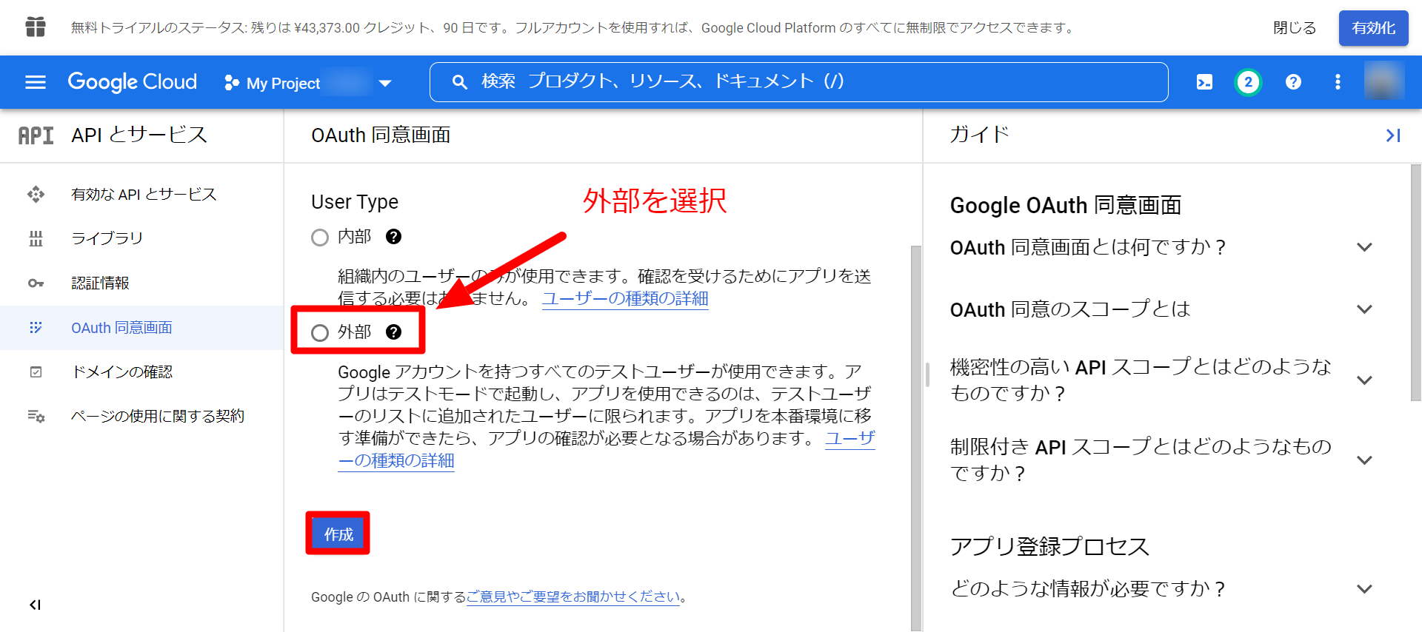Click the panel resize handle
The height and width of the screenshot is (632, 1422).
927,374
